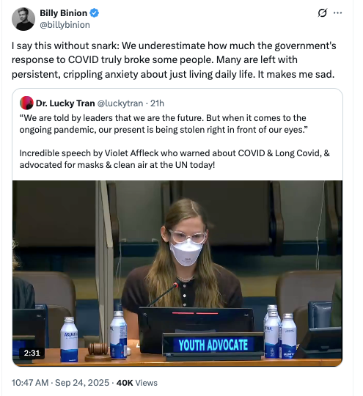Open the quoted tweet text about Violet Affleck
363x396 pixels.
click(x=175, y=159)
